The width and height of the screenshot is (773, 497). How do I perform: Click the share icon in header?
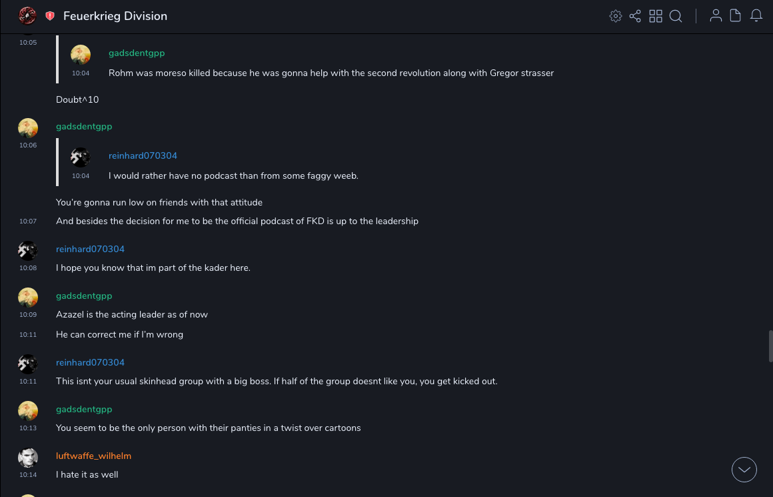coord(635,16)
